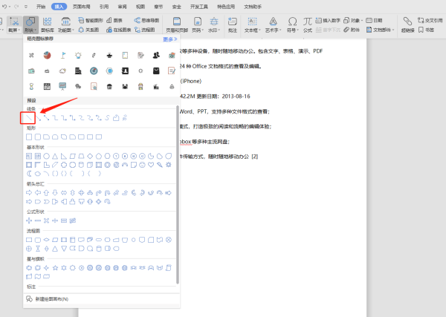The width and height of the screenshot is (446, 317).
Task: Click 新建绘图画布 new drawing canvas
Action: pos(48,299)
